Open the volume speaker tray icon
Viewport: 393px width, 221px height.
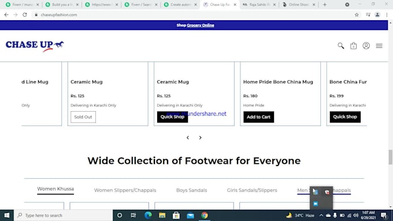pyautogui.click(x=356, y=215)
